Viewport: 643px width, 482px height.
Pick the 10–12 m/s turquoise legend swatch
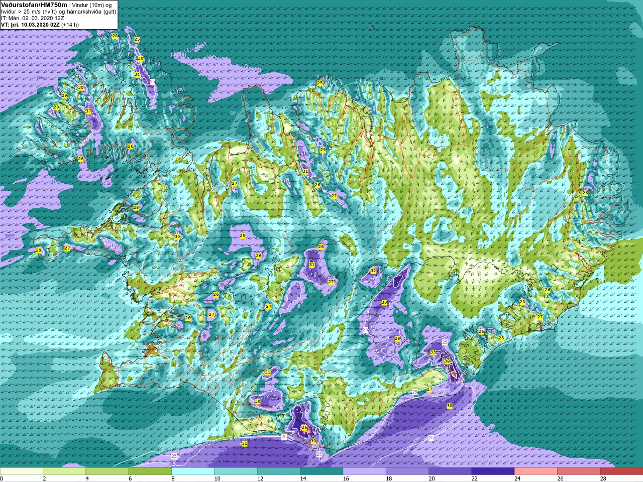pos(236,471)
